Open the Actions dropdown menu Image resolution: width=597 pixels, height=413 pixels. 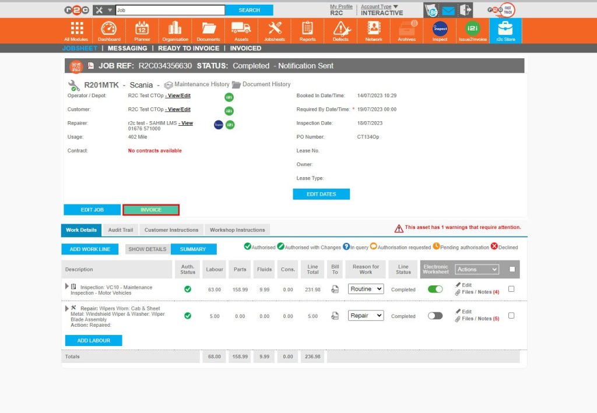[x=478, y=269]
